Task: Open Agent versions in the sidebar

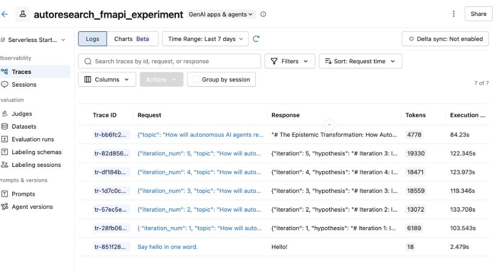Action: click(32, 207)
